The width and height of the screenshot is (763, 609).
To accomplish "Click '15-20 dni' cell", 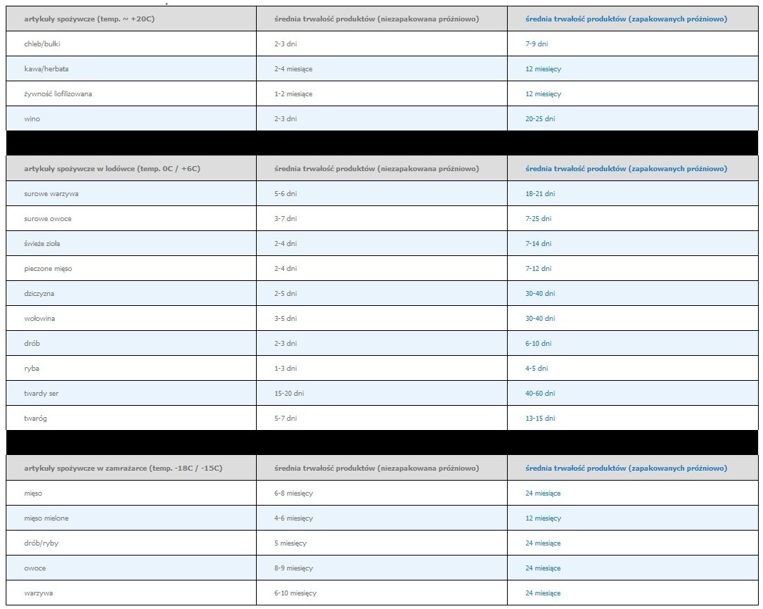I will pyautogui.click(x=381, y=394).
